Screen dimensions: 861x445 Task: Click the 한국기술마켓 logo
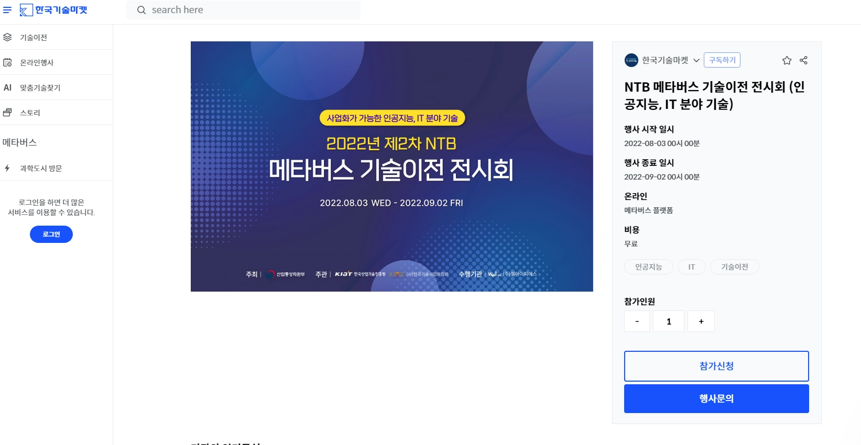pyautogui.click(x=53, y=10)
